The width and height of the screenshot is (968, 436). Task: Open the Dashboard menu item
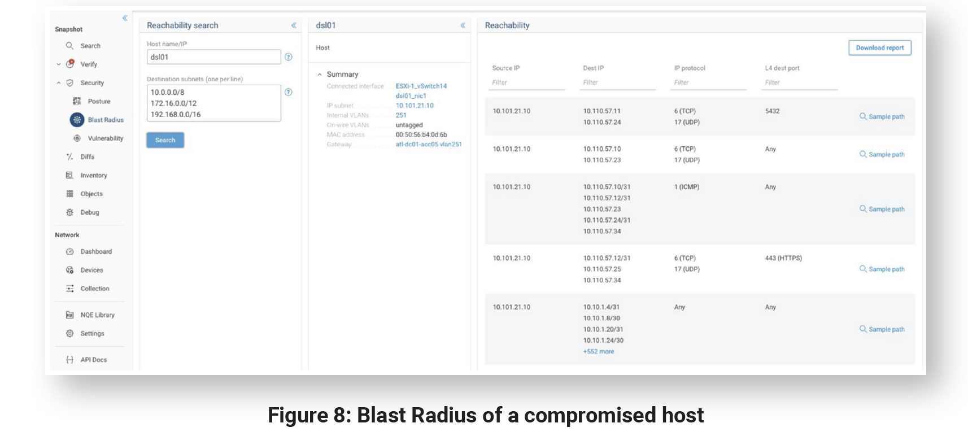pyautogui.click(x=95, y=252)
